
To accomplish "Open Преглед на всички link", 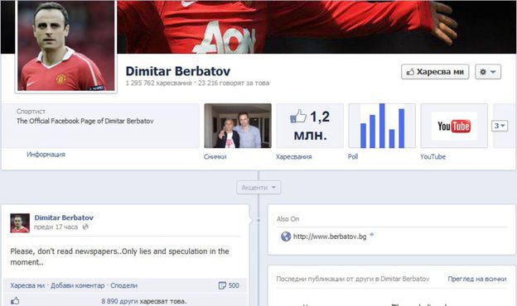I will [476, 279].
